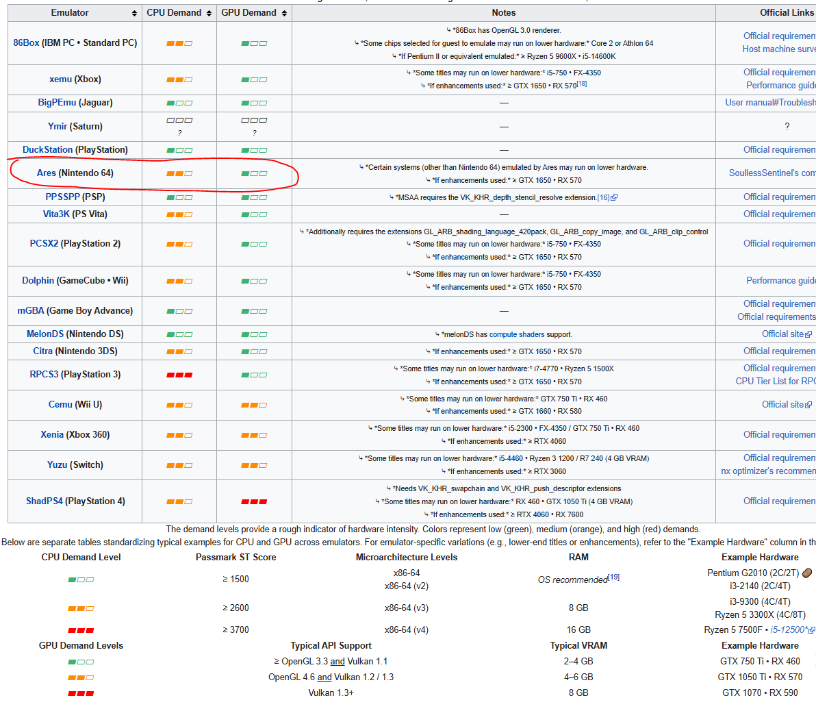Open Performance guide link for xemu

pyautogui.click(x=781, y=86)
